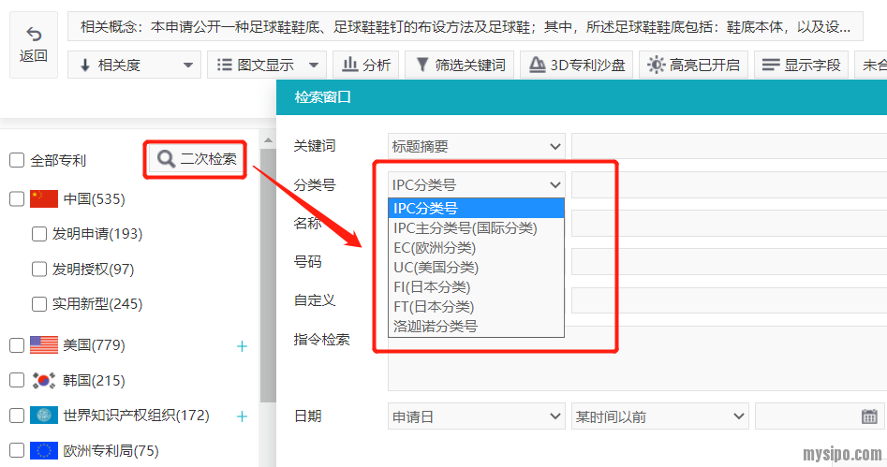Click the left panel vertical scrollbar
Image resolution: width=887 pixels, height=467 pixels.
coord(268,281)
